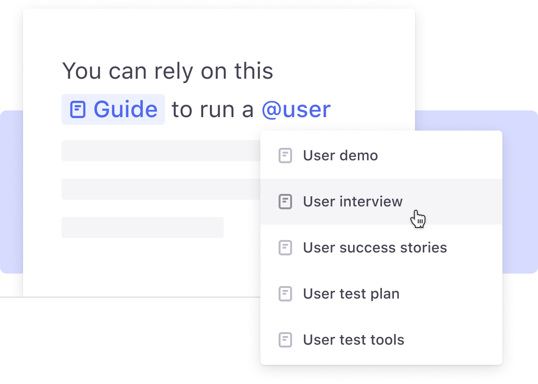
Task: Open the Guide page link chip
Action: pyautogui.click(x=113, y=109)
